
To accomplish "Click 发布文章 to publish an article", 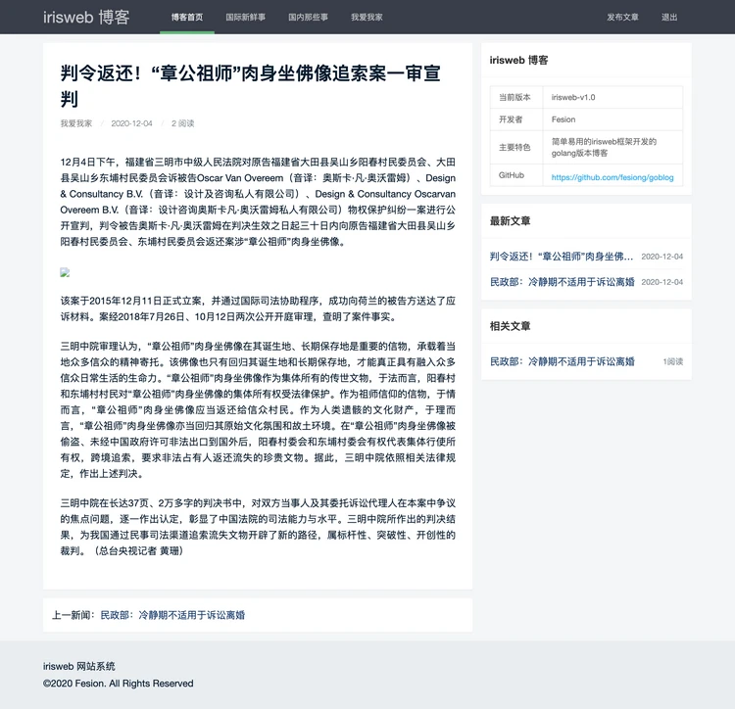I will tap(622, 18).
